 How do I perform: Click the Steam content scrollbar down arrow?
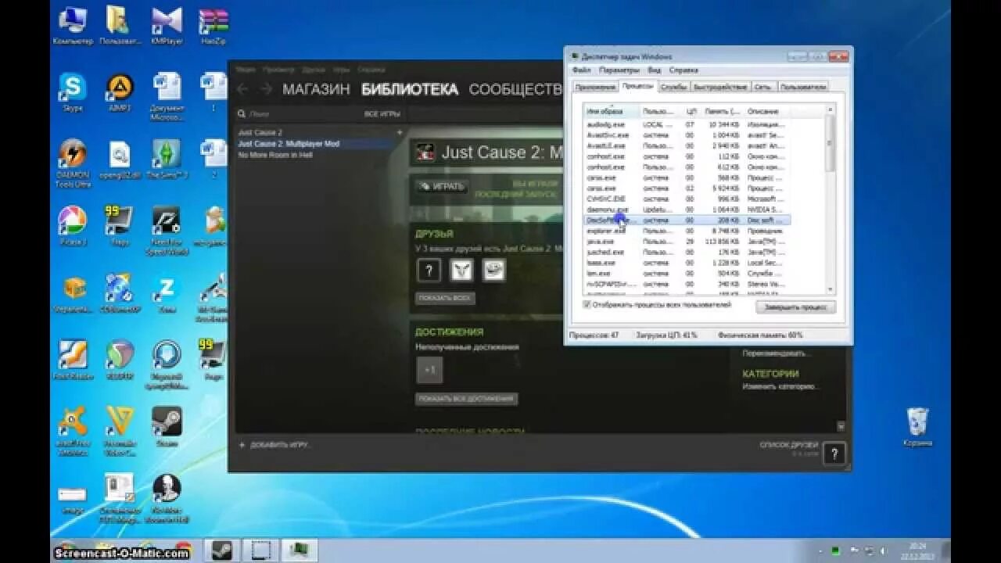(841, 426)
